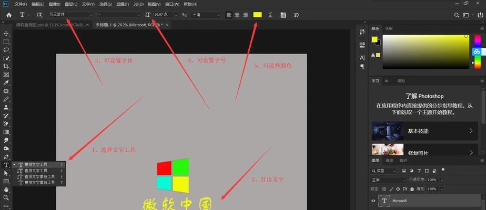Select the Path Selection tool
Viewport: 486px width, 210px height.
tap(6, 173)
